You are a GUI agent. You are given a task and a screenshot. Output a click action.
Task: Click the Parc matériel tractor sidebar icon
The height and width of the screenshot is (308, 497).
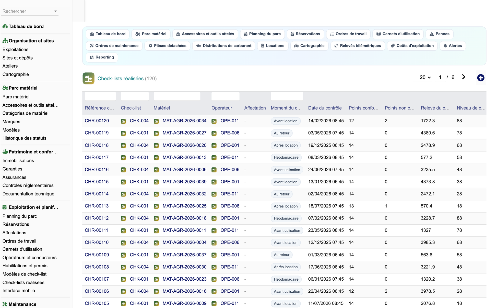point(5,88)
